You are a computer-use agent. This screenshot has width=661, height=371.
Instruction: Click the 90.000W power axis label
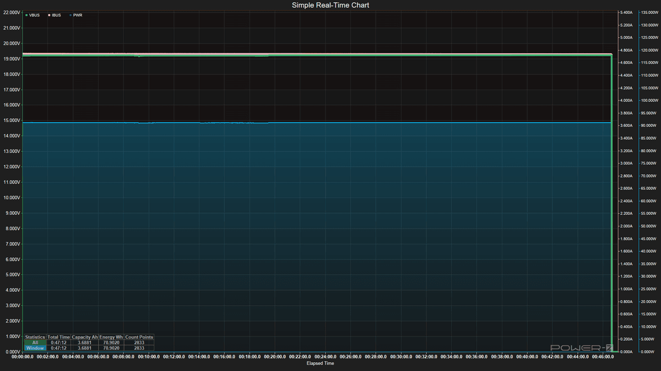click(x=650, y=125)
